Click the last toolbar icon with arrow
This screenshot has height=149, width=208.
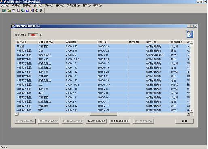[41, 10]
